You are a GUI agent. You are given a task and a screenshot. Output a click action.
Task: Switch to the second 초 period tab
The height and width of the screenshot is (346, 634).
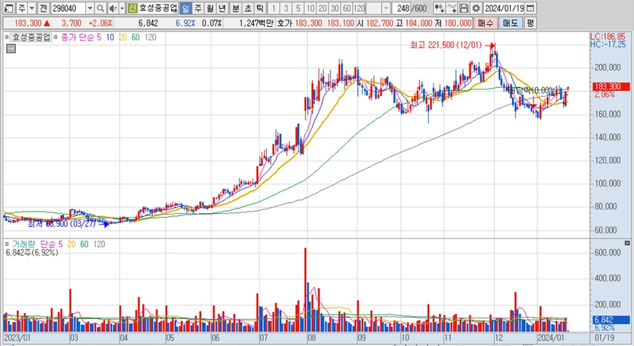coord(248,8)
